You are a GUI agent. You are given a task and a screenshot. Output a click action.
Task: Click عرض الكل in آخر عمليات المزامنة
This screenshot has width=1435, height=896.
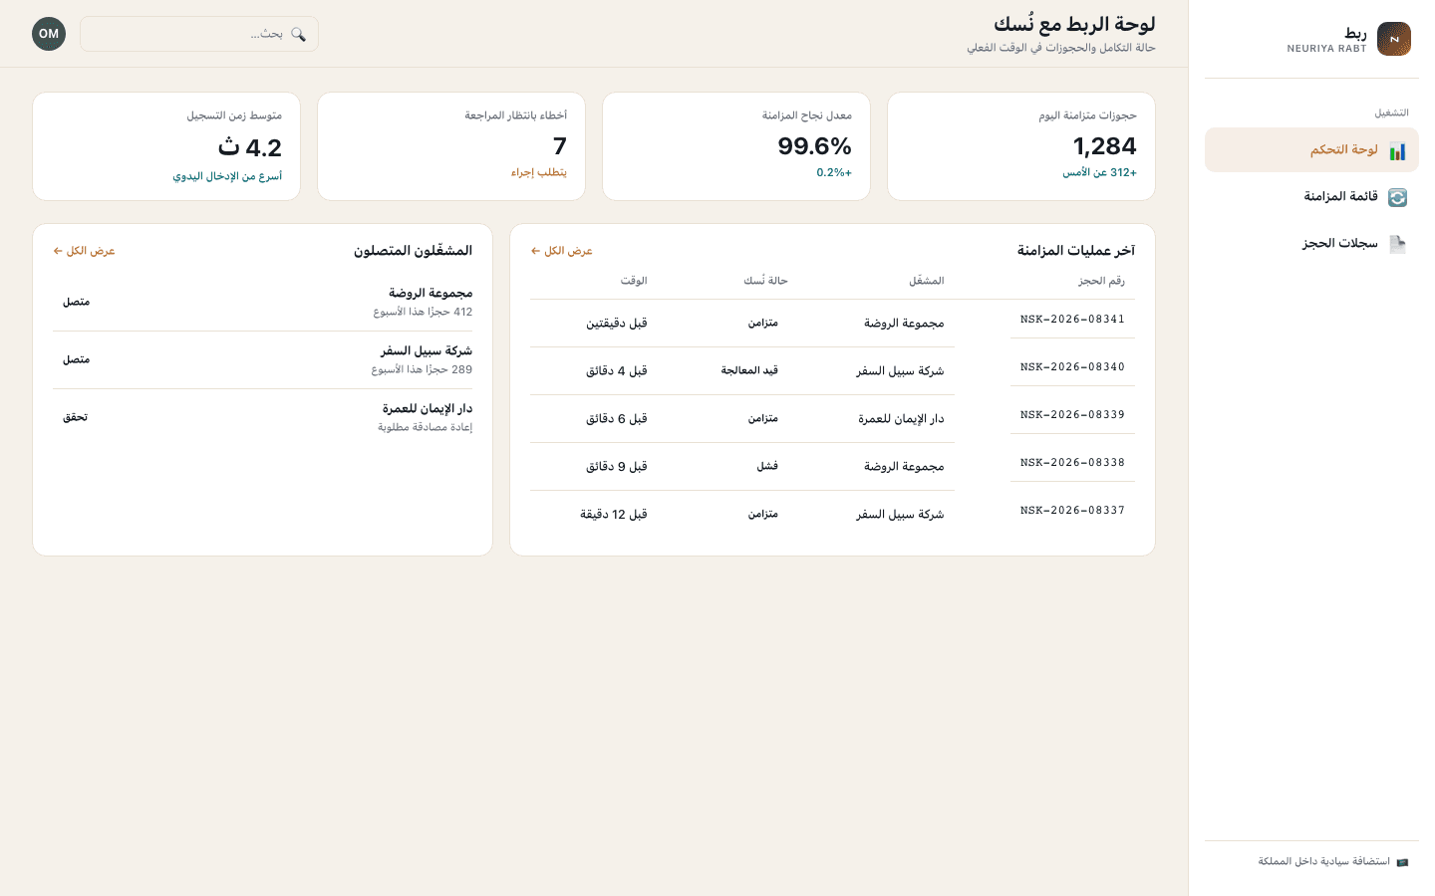point(561,251)
